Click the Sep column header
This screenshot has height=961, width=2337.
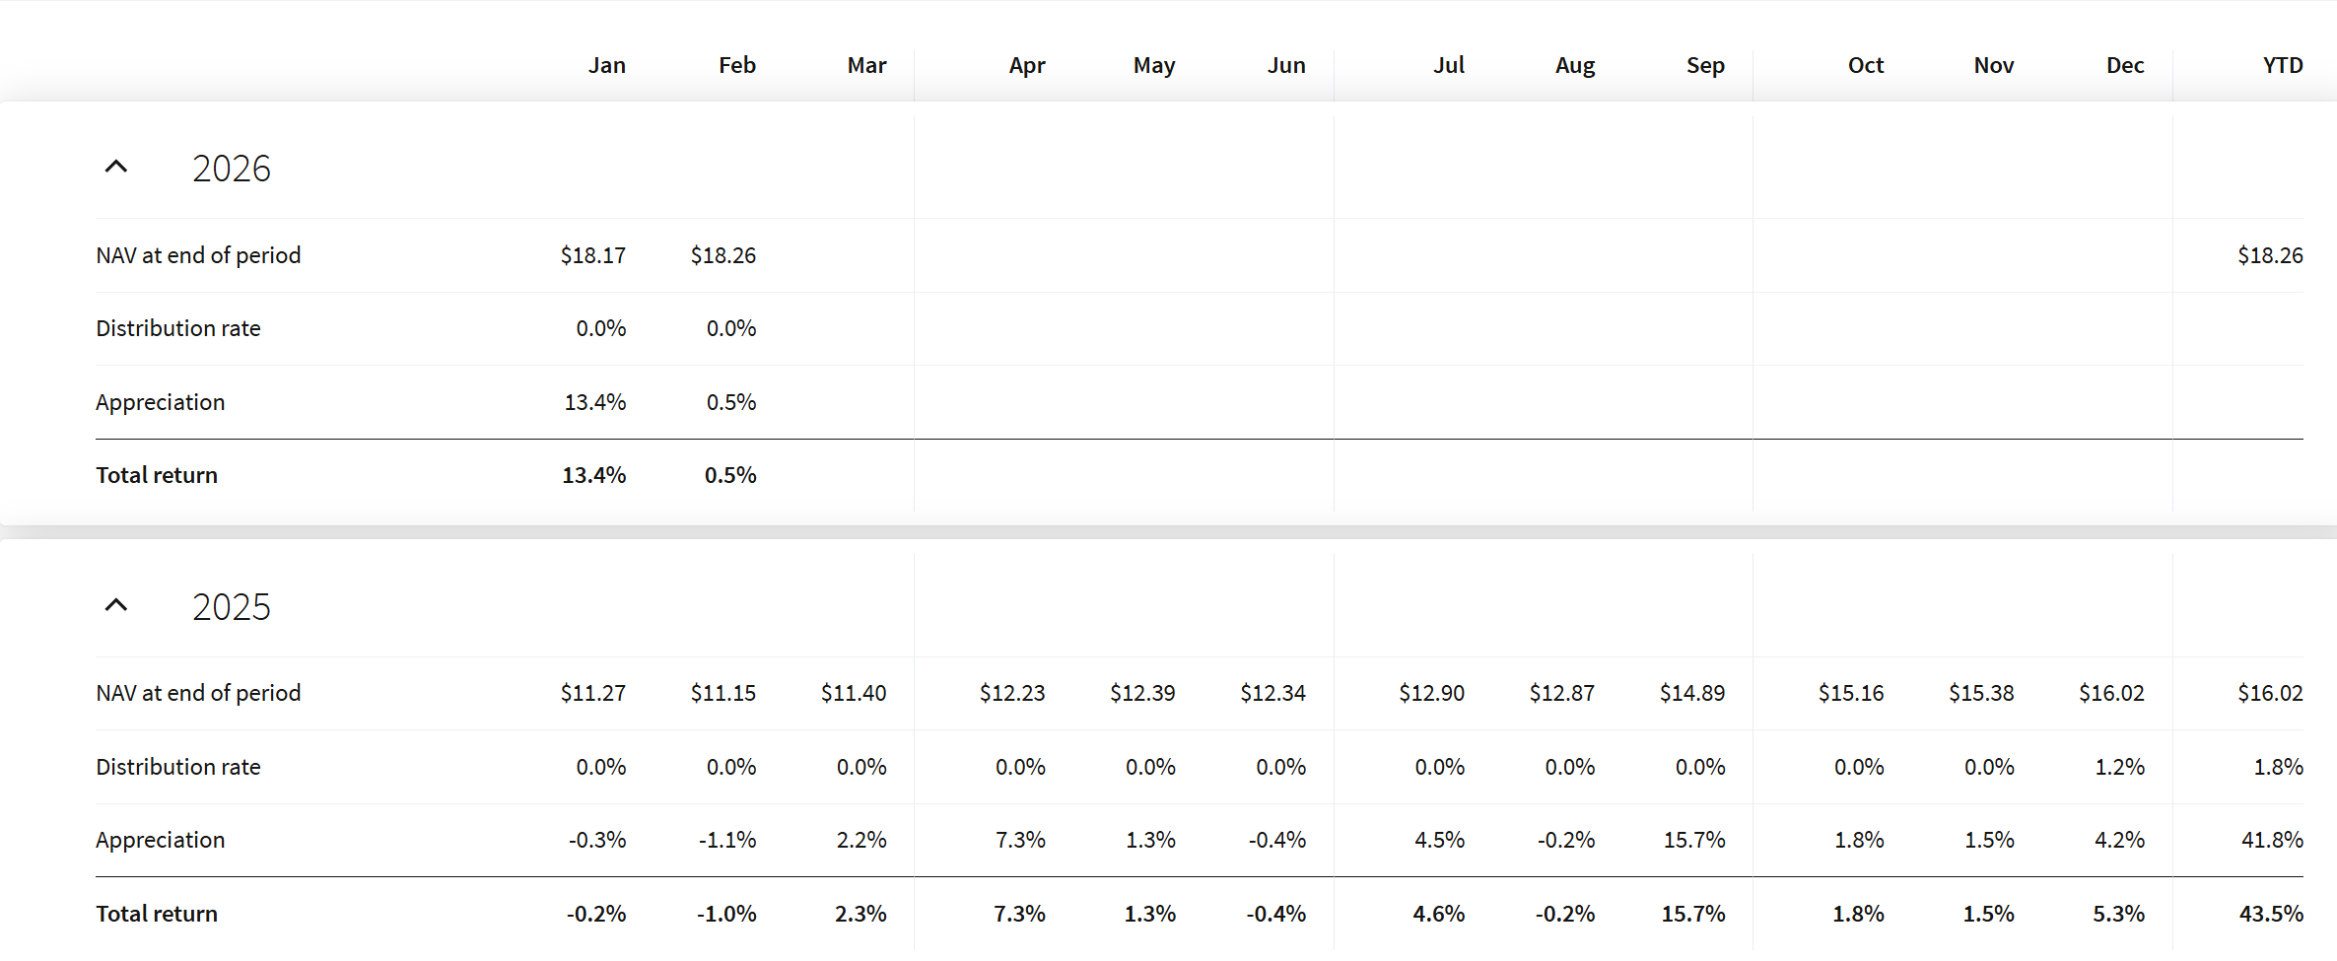(x=1704, y=65)
